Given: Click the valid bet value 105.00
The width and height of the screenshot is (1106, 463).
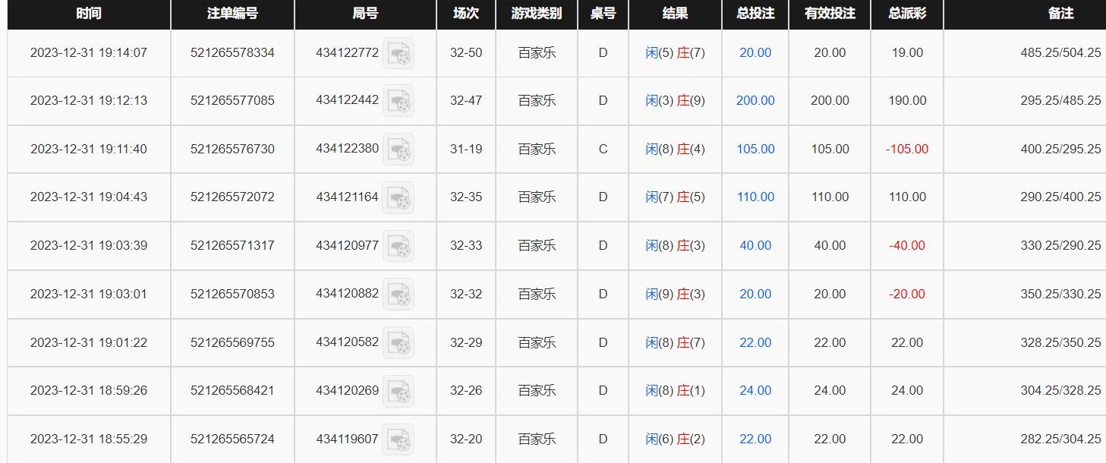Looking at the screenshot, I should tap(830, 149).
